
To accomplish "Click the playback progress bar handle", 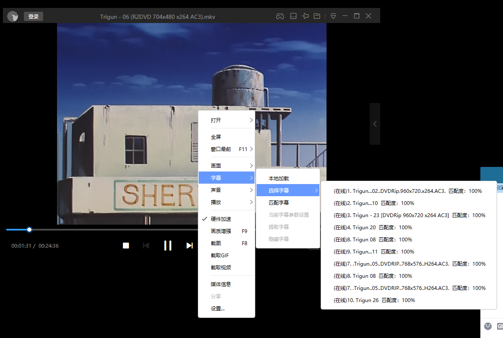I will (x=29, y=230).
